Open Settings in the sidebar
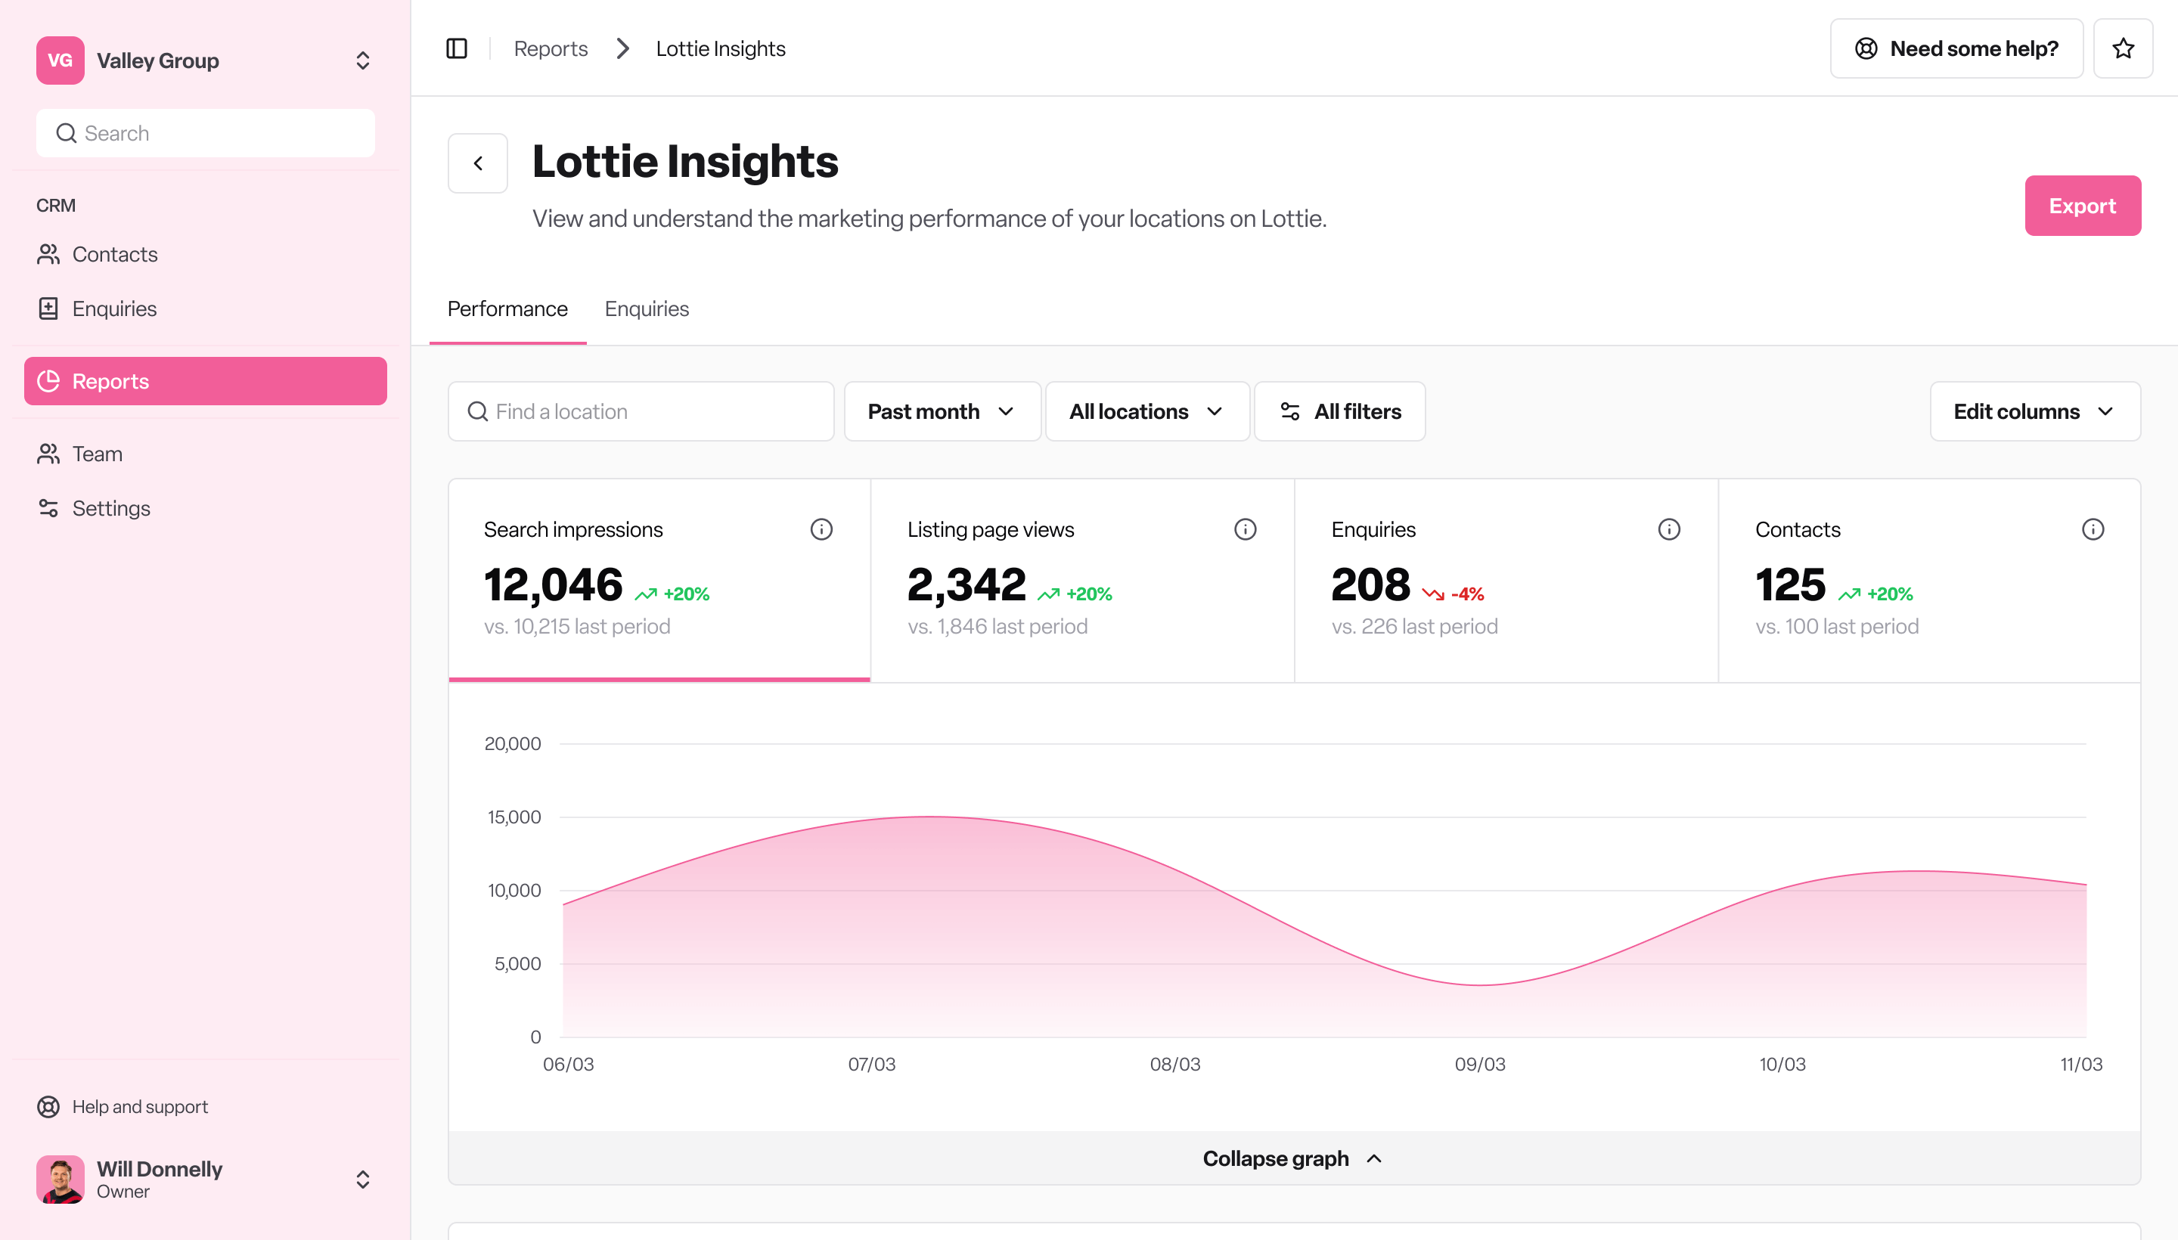2178x1240 pixels. coord(205,508)
